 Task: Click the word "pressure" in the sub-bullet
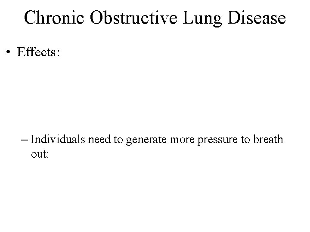click(217, 140)
